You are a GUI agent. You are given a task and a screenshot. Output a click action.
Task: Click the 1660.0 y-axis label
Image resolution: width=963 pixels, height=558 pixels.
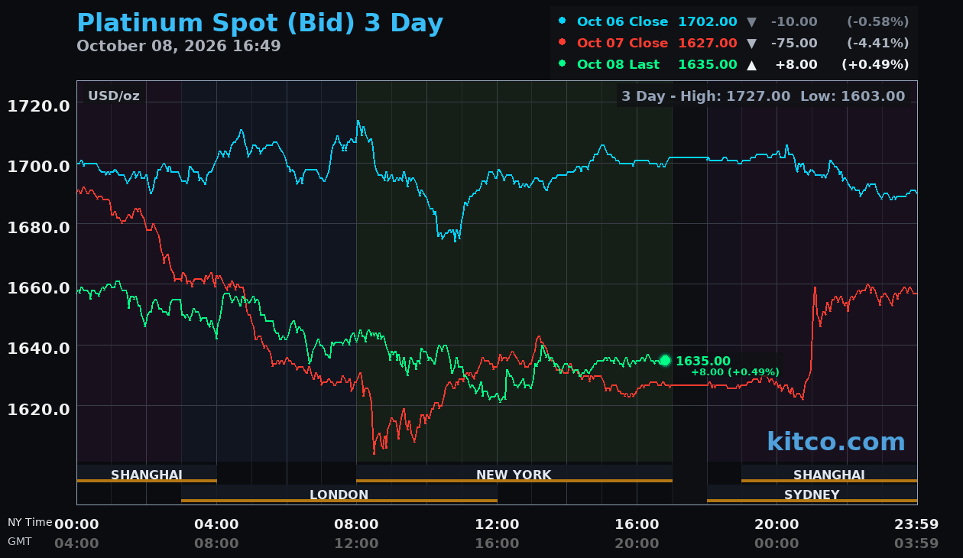point(38,287)
